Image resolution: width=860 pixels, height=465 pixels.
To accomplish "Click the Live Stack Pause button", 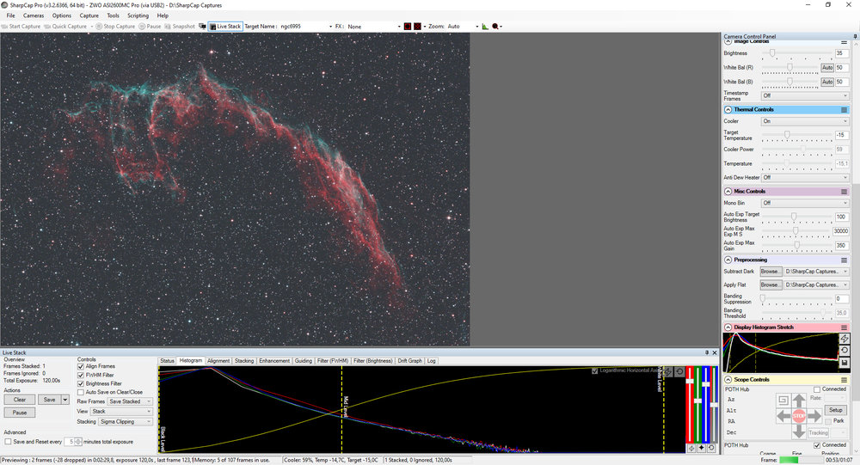I will [x=20, y=413].
